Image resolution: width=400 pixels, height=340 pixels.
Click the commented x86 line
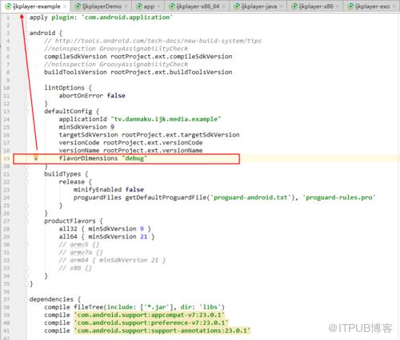[75, 268]
